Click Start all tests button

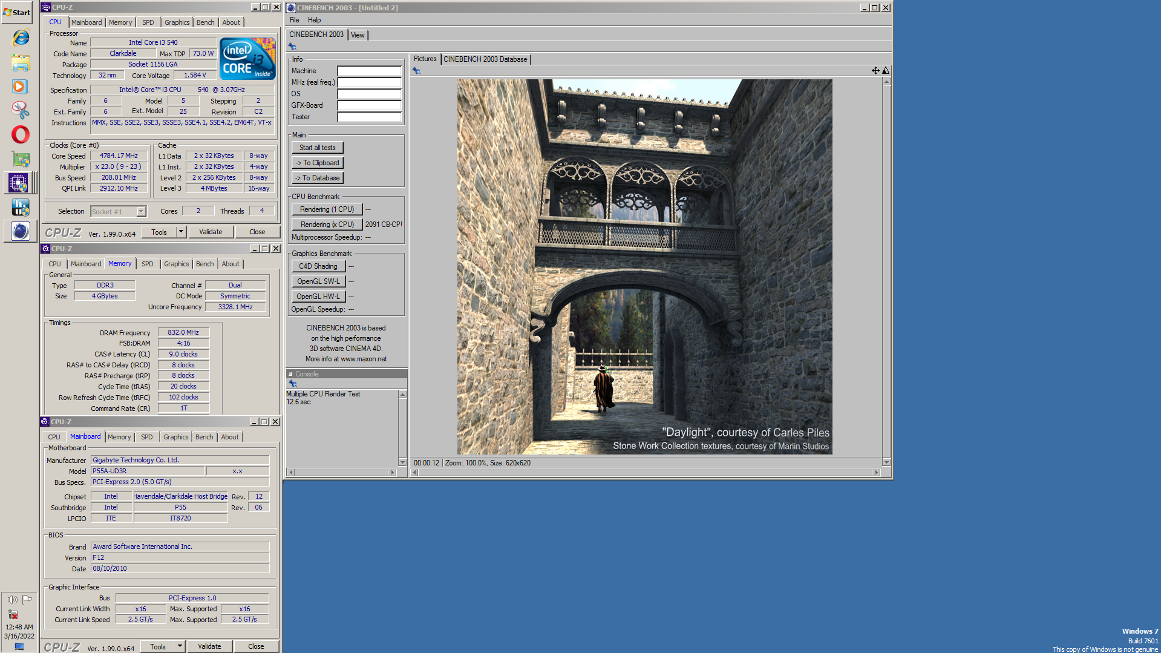point(317,148)
